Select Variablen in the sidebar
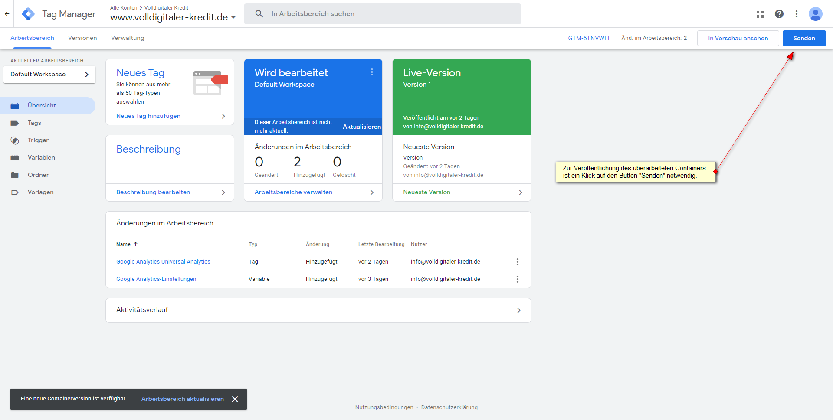Viewport: 833px width, 420px height. pyautogui.click(x=48, y=158)
